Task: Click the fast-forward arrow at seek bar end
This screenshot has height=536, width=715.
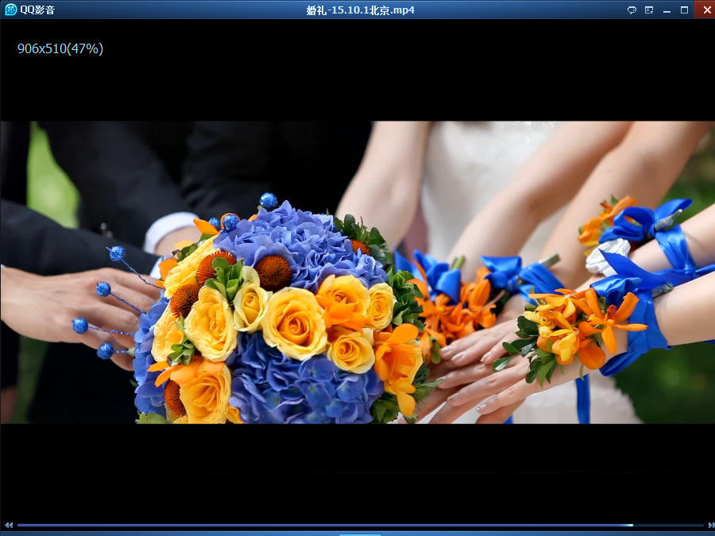Action: point(710,525)
